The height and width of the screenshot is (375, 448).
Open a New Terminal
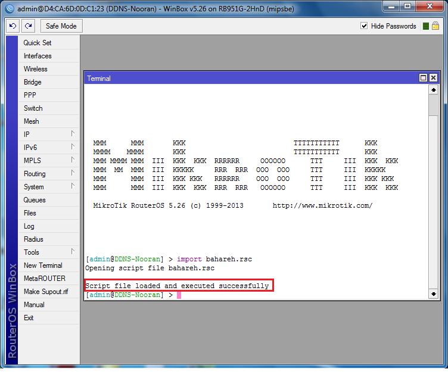coord(49,265)
